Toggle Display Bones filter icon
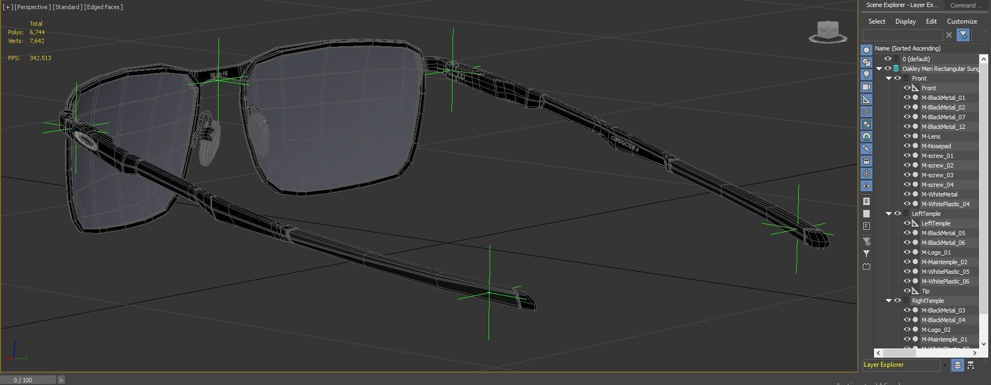991x385 pixels. click(866, 149)
